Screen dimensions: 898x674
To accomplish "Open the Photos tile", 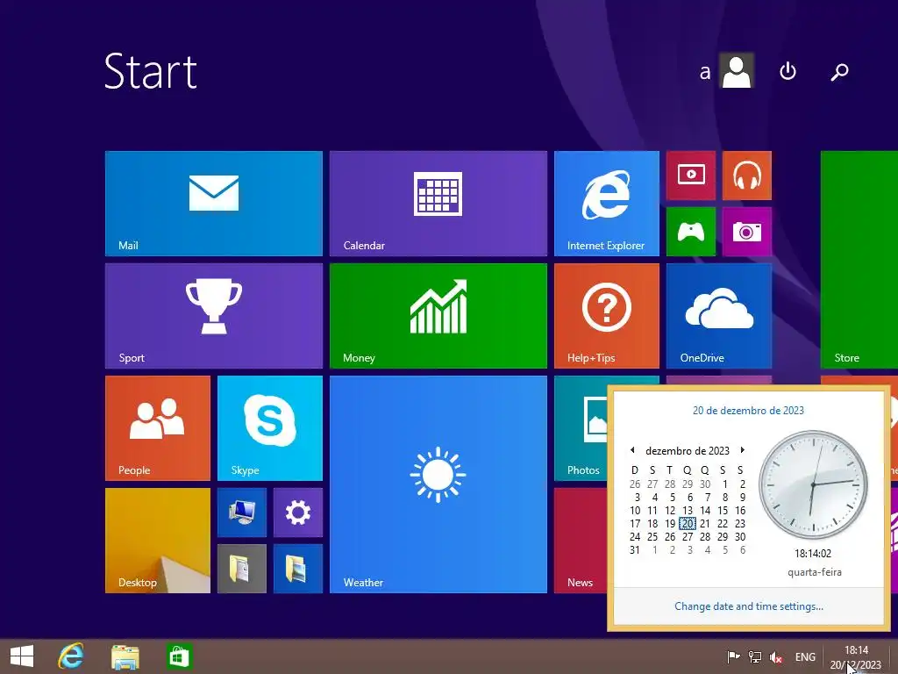I will (581, 428).
